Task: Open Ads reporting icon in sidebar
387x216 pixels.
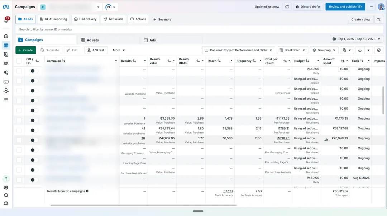Action: [x=6, y=54]
